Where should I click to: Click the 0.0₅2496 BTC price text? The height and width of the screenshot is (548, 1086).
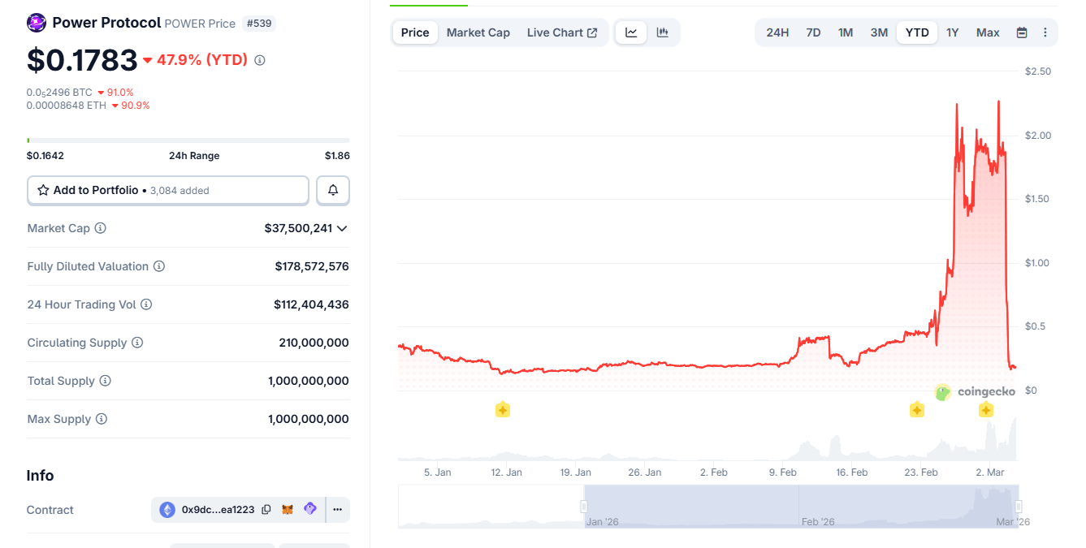point(59,93)
